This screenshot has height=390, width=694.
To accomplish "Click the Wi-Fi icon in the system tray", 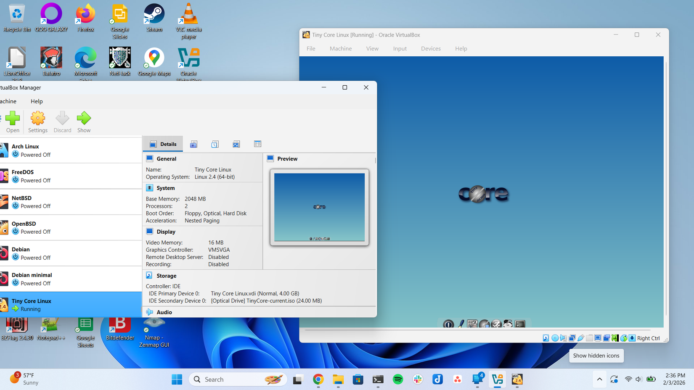I will [628, 379].
